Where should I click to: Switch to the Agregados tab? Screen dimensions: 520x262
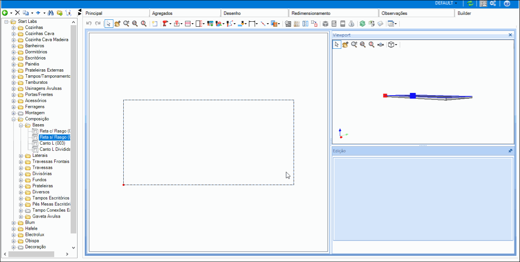(x=185, y=13)
